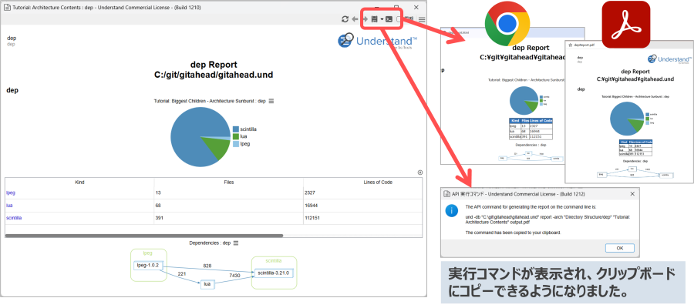Select the cell showing 16944 lines

(363, 206)
